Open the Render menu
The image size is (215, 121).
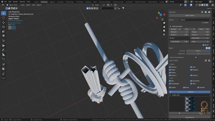click(x=15, y=2)
